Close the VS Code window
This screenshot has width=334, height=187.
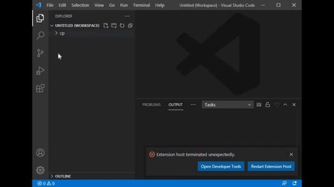(x=294, y=5)
